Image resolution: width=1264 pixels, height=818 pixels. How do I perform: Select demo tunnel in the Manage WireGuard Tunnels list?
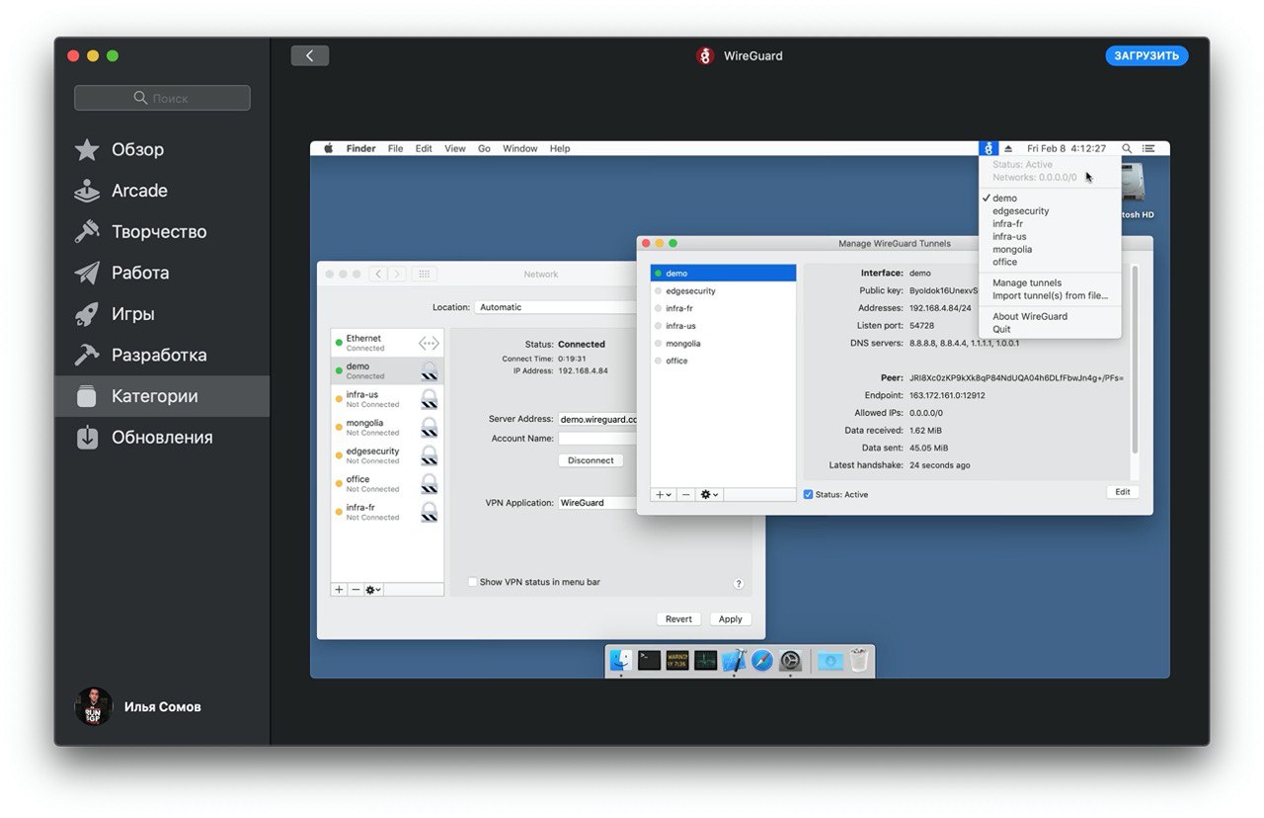[723, 273]
